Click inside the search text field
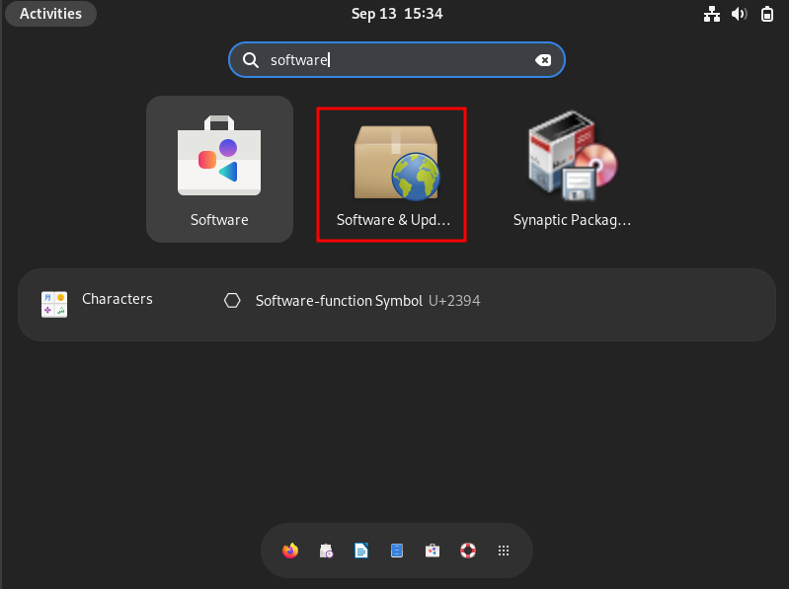 tap(395, 60)
